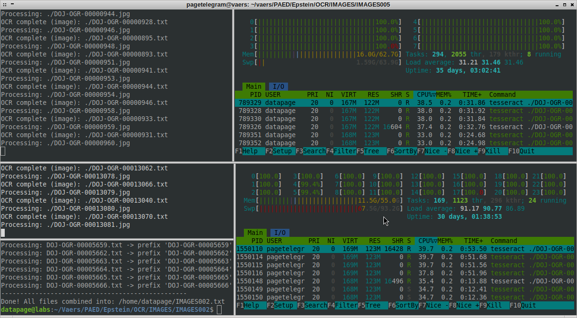
Task: Switch to I/O tab in upper htop
Action: coord(278,86)
